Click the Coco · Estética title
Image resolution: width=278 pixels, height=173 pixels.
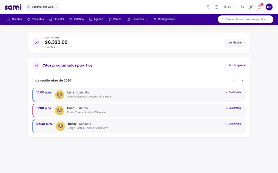77,108
